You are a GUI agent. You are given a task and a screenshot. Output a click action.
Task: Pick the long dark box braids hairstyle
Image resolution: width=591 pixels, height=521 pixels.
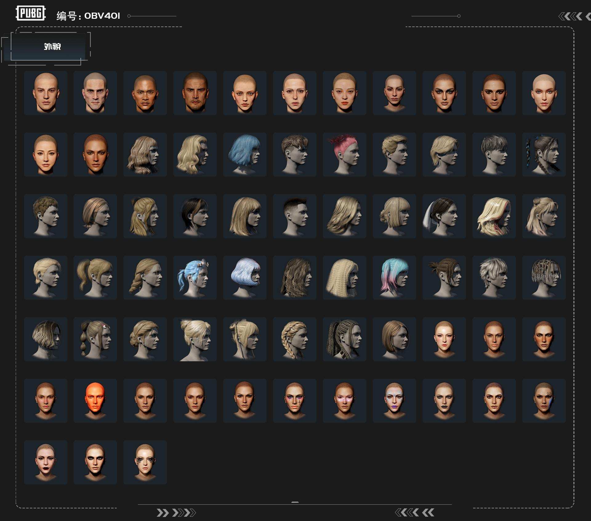(x=344, y=339)
